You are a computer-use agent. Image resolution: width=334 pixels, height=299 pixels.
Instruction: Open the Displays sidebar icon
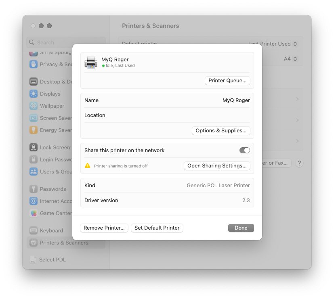point(34,94)
